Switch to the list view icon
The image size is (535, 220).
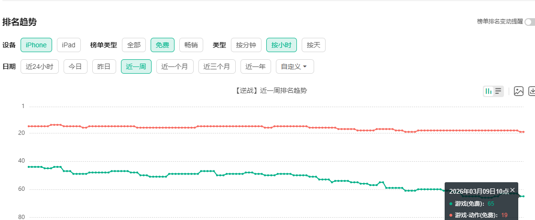pyautogui.click(x=498, y=91)
